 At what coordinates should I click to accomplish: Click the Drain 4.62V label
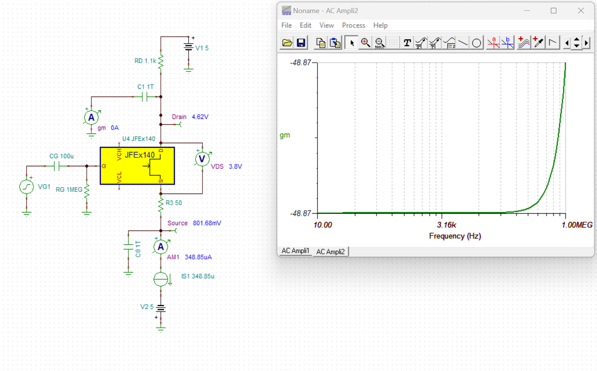click(x=190, y=117)
